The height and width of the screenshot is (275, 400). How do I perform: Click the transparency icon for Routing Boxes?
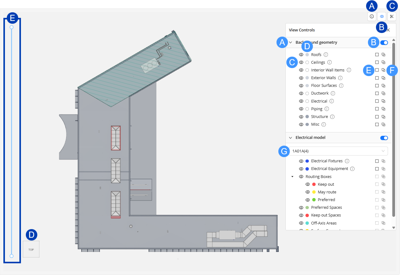(383, 176)
